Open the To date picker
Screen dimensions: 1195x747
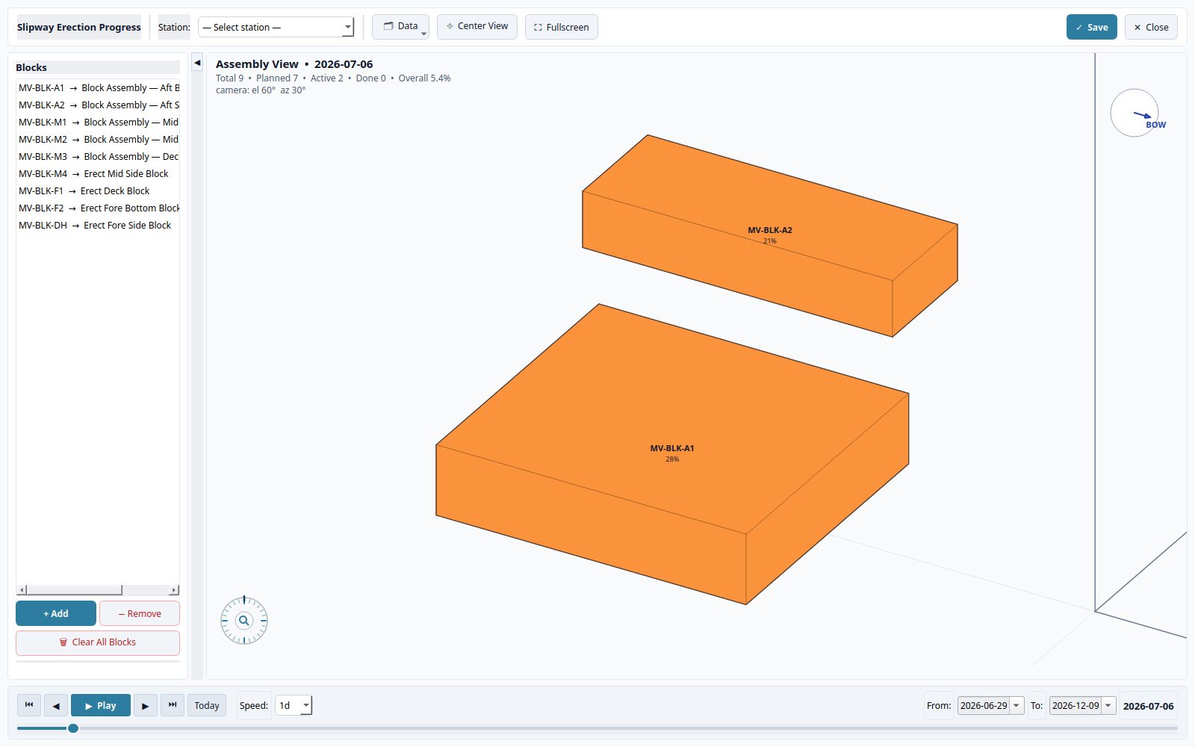tap(1108, 705)
